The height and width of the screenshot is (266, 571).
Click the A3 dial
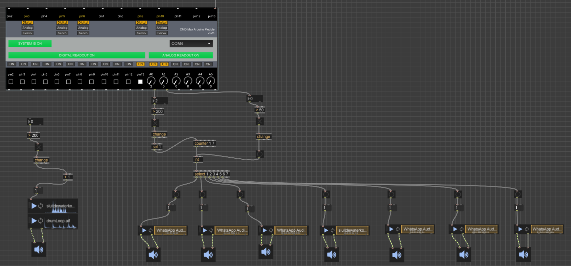[x=188, y=81]
